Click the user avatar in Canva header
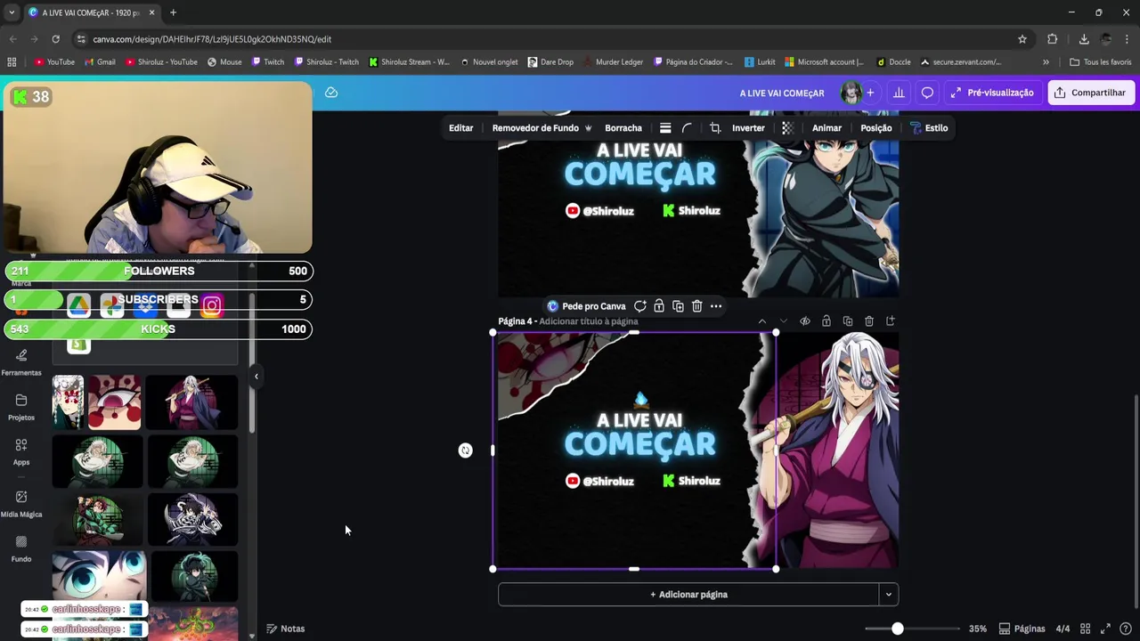This screenshot has width=1140, height=641. [851, 93]
